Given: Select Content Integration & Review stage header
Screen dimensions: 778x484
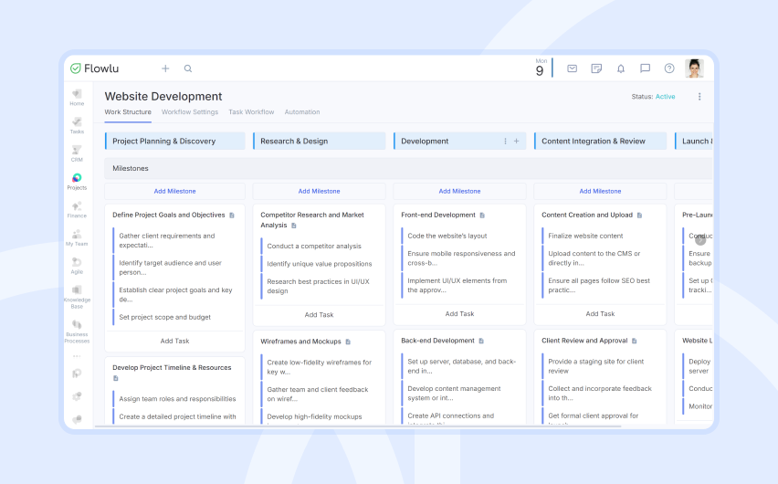Looking at the screenshot, I should click(600, 141).
